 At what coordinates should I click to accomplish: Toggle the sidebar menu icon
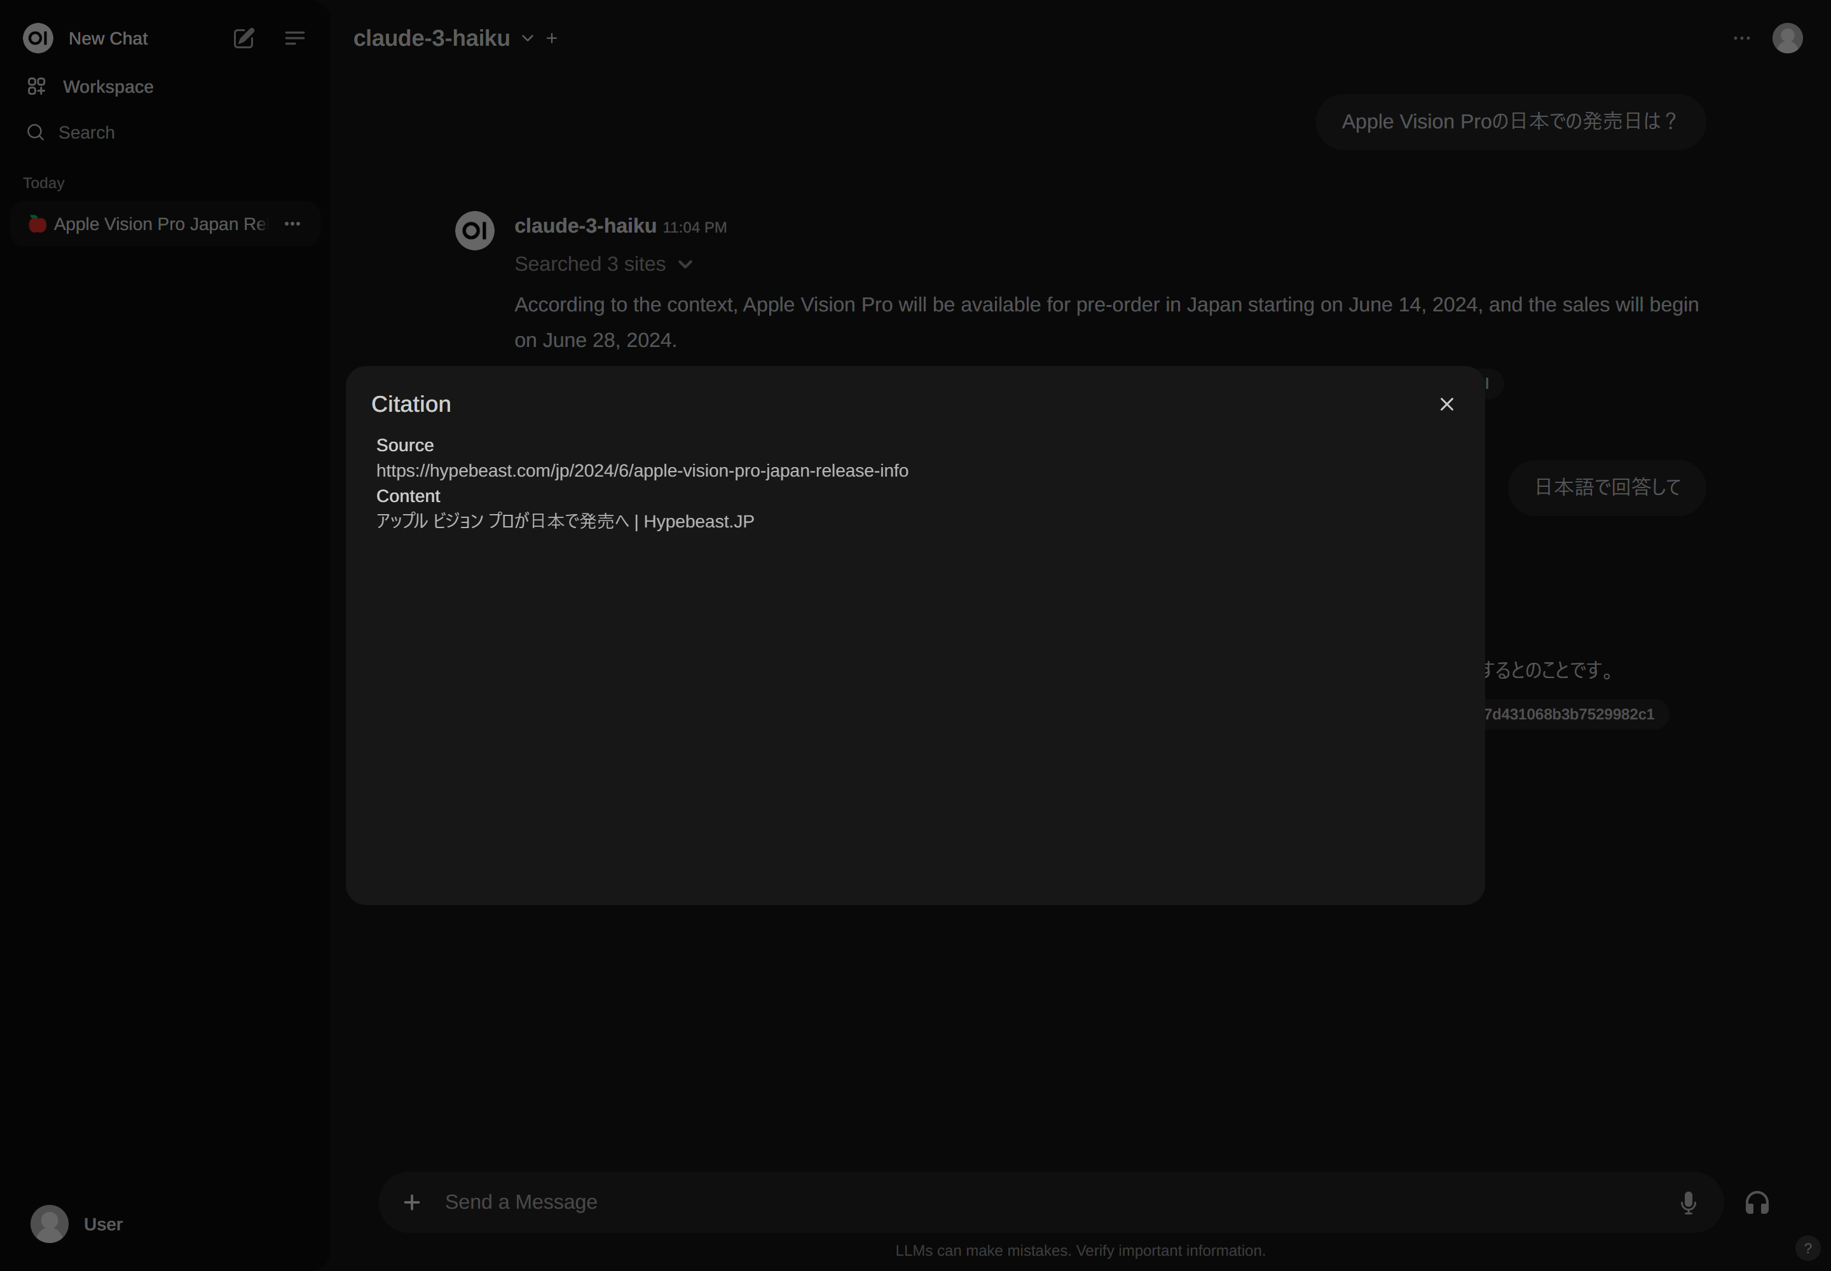click(x=295, y=38)
